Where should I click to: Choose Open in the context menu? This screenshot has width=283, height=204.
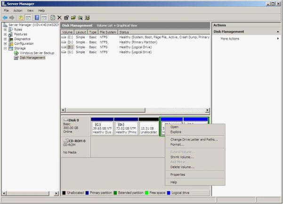coord(195,127)
